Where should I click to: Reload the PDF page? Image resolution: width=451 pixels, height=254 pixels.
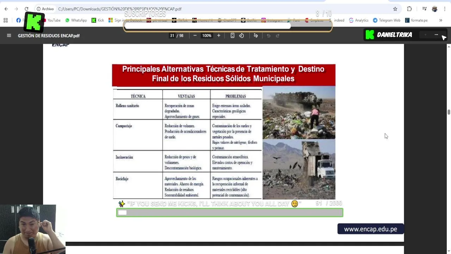click(x=26, y=9)
